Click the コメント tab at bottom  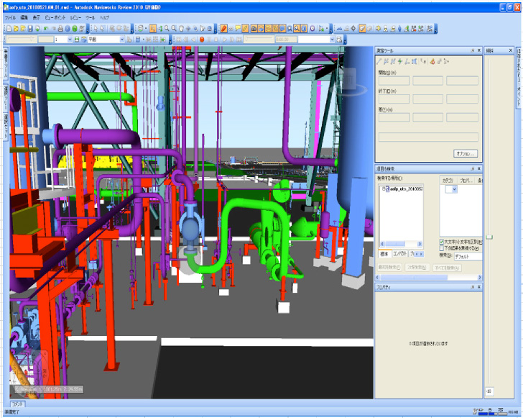[x=17, y=405]
